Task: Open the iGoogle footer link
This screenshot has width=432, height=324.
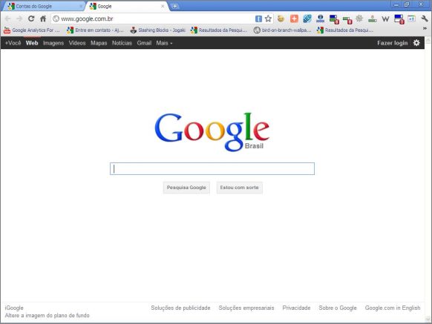Action: coord(14,308)
